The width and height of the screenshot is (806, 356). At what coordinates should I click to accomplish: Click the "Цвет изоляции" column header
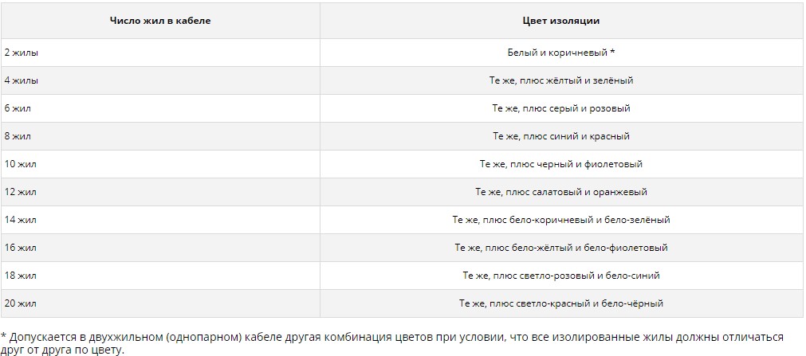coord(561,21)
